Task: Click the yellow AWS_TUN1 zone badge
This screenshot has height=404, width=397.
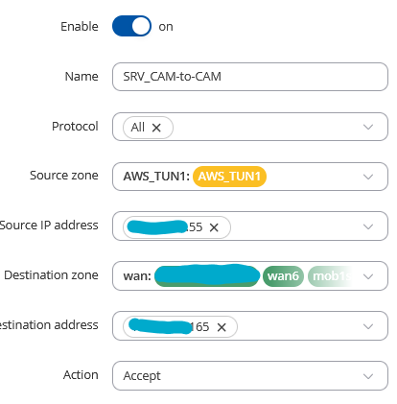Action: coord(229,177)
